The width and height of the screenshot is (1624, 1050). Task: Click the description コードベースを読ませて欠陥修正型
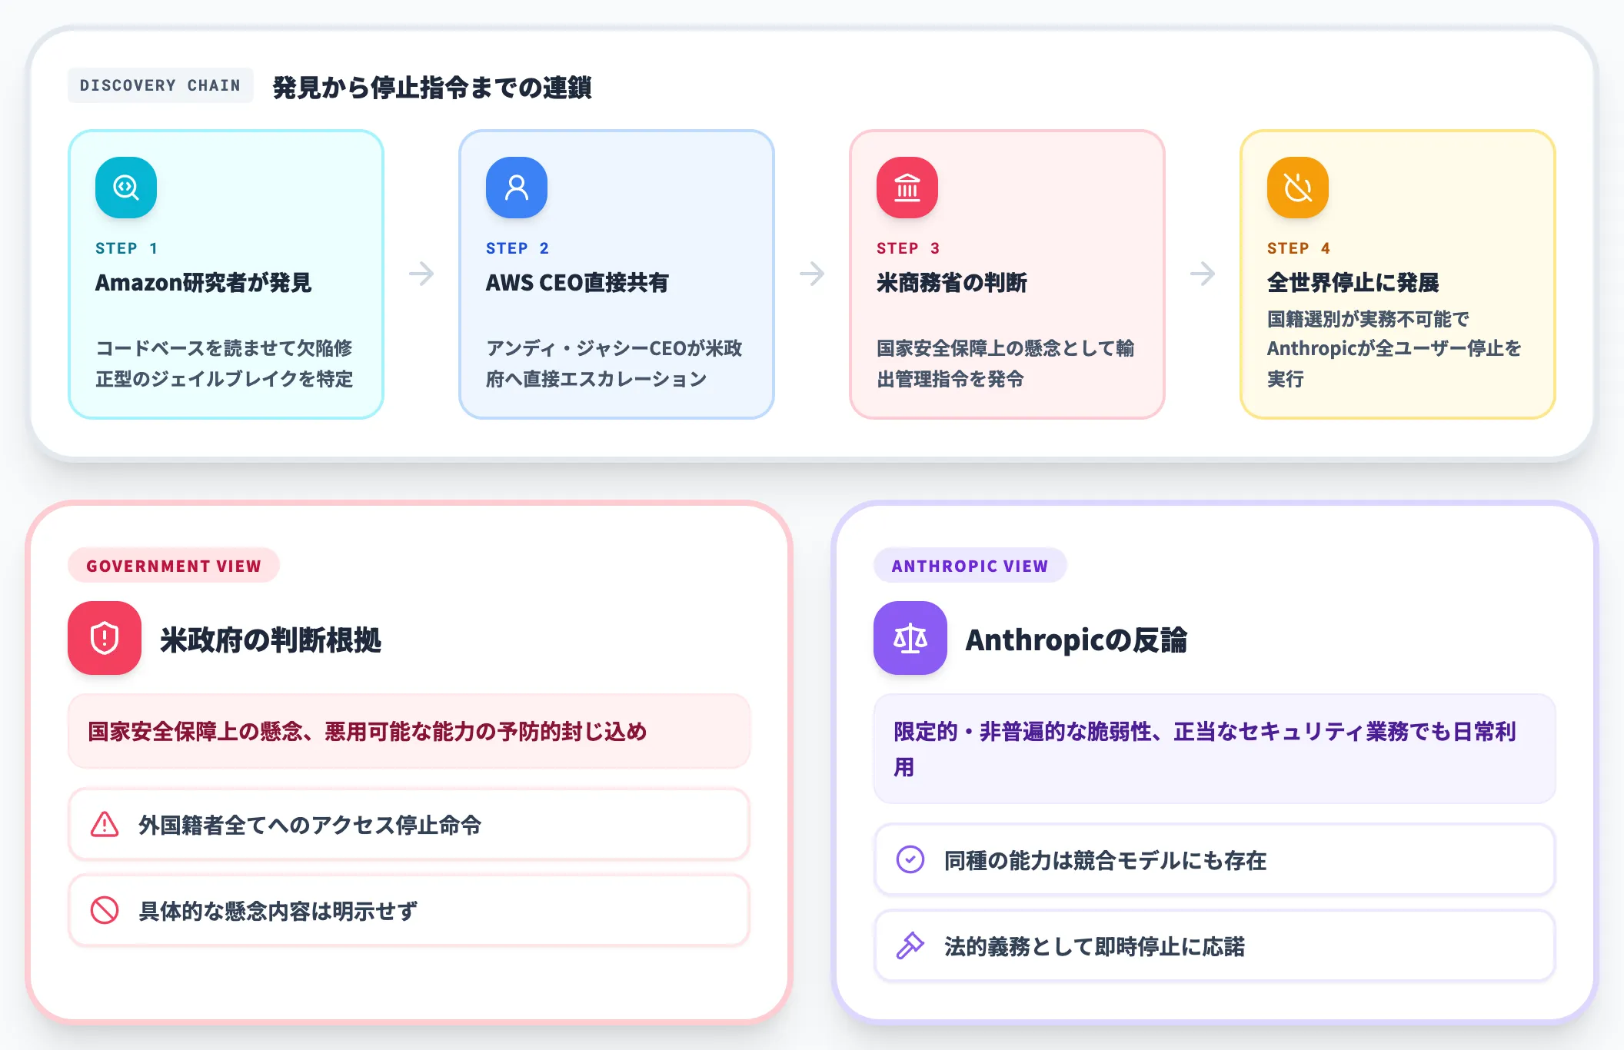coord(225,364)
